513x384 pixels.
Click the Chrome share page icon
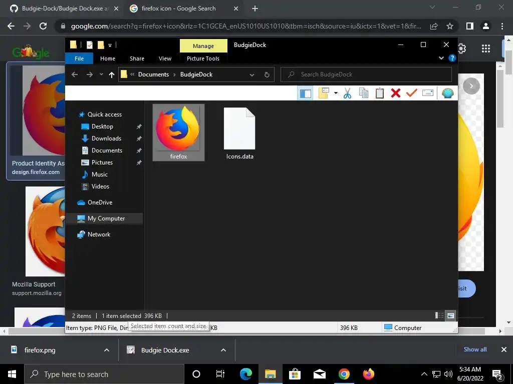tap(434, 26)
